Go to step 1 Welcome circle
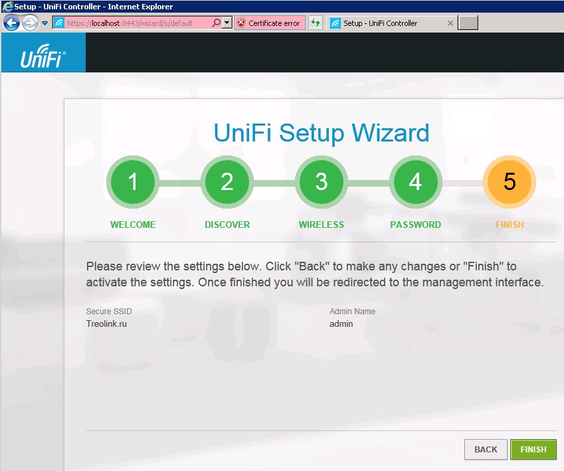The width and height of the screenshot is (564, 471). (x=133, y=182)
